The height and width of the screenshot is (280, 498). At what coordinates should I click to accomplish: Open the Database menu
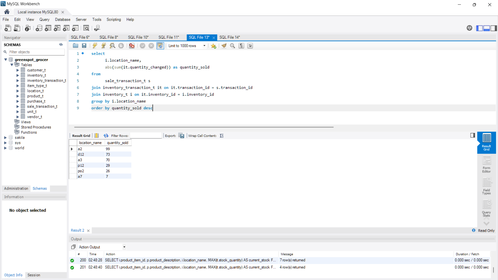click(x=63, y=19)
